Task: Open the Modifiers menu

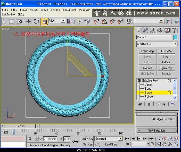Action: 70,10
